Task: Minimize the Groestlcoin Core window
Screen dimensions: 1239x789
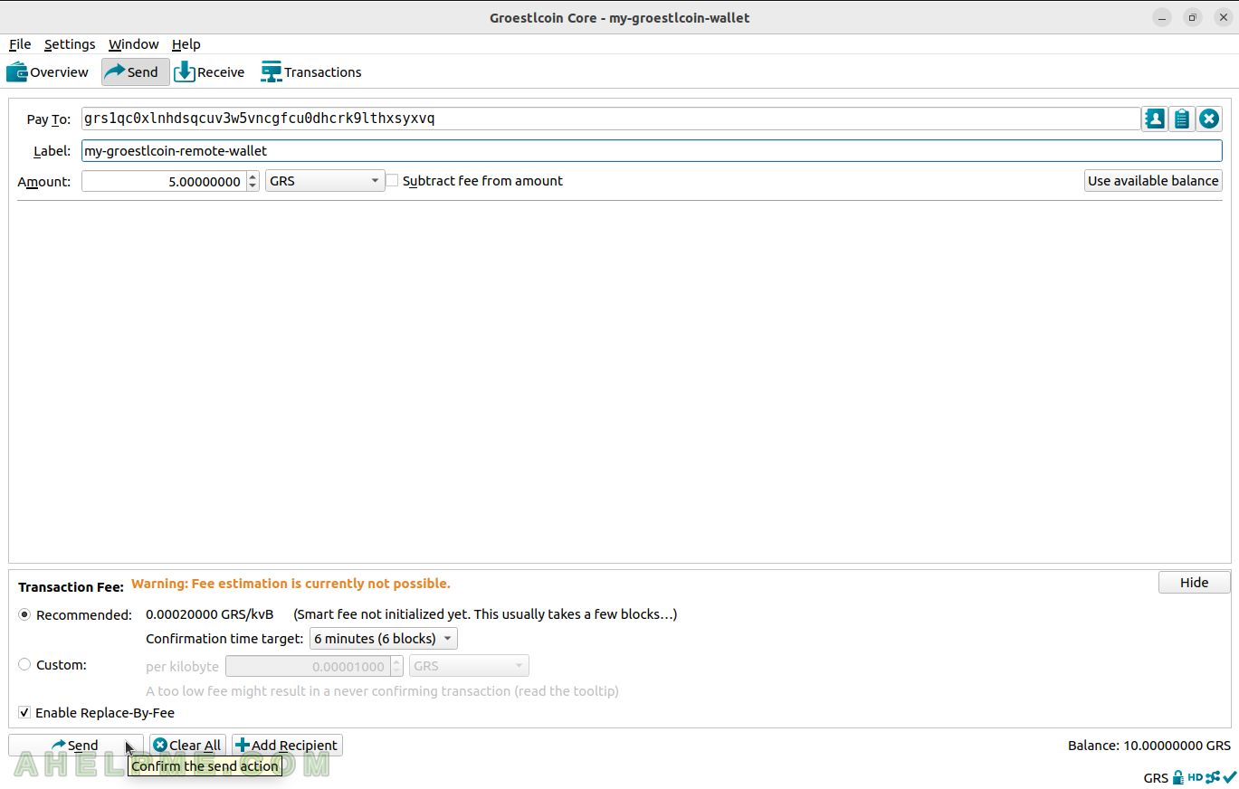Action: (1163, 17)
